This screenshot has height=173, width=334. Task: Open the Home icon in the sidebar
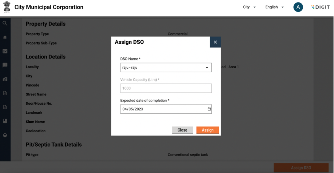(5, 37)
